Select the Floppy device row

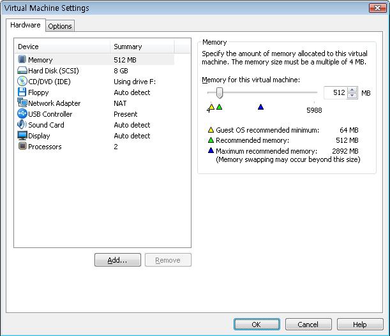(94, 92)
